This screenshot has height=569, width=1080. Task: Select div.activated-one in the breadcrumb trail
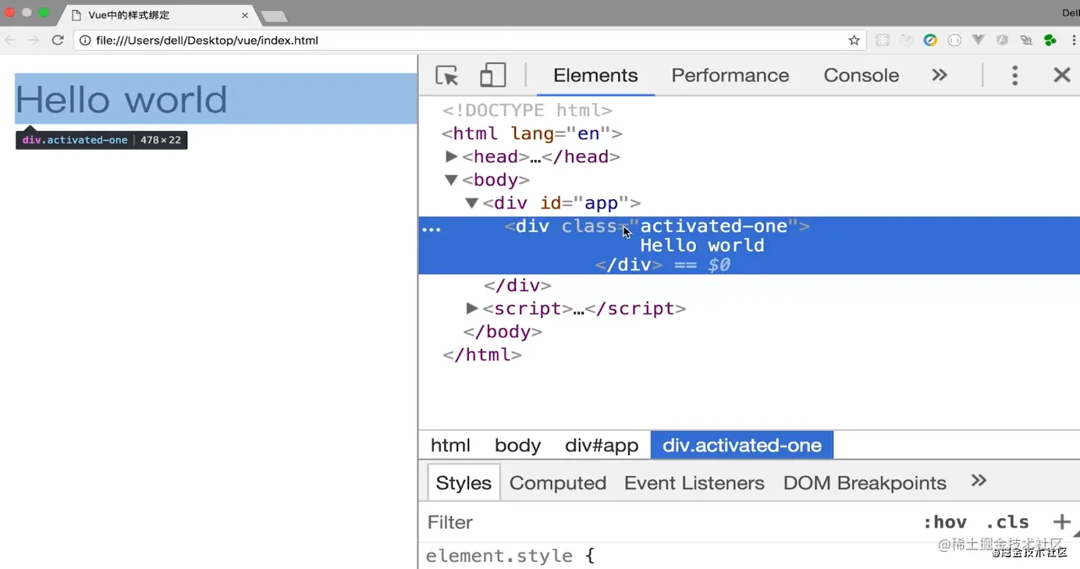(x=742, y=446)
